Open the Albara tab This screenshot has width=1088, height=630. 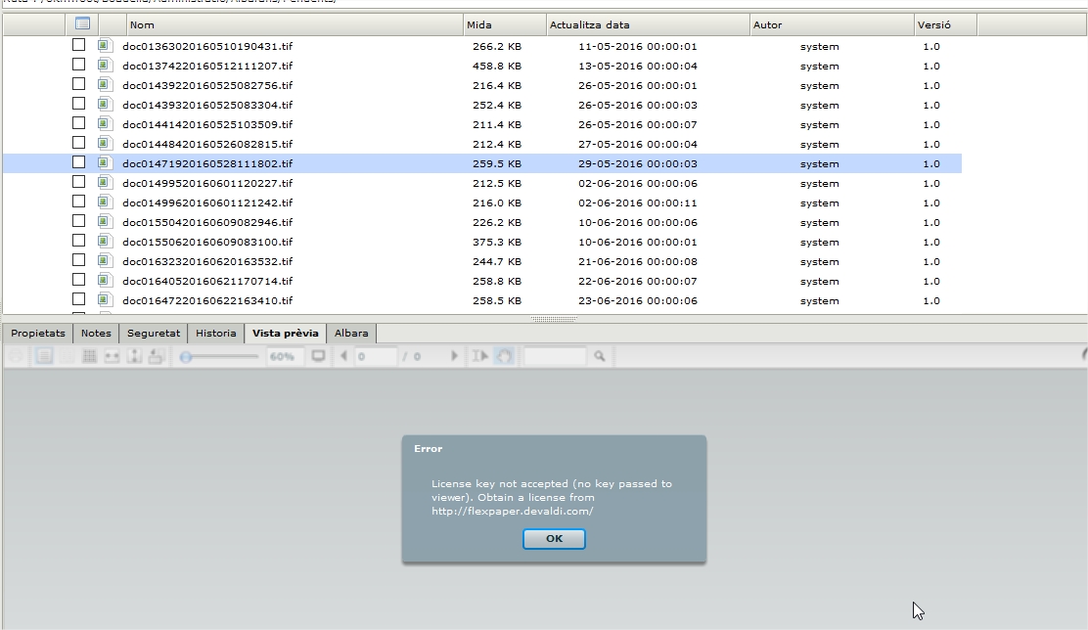[351, 333]
